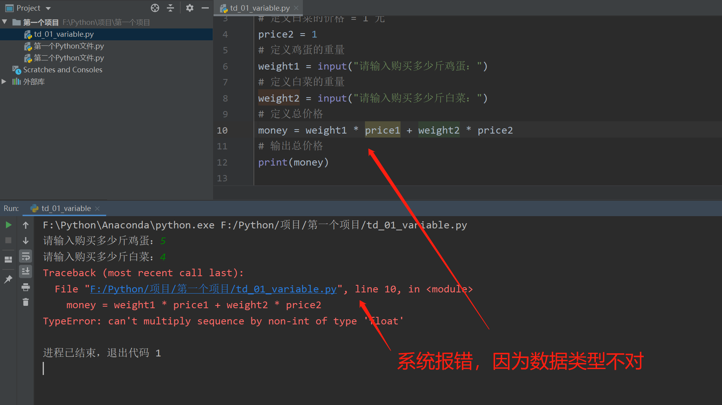722x405 pixels.
Task: Click the scroll down stack trace arrow
Action: point(26,241)
